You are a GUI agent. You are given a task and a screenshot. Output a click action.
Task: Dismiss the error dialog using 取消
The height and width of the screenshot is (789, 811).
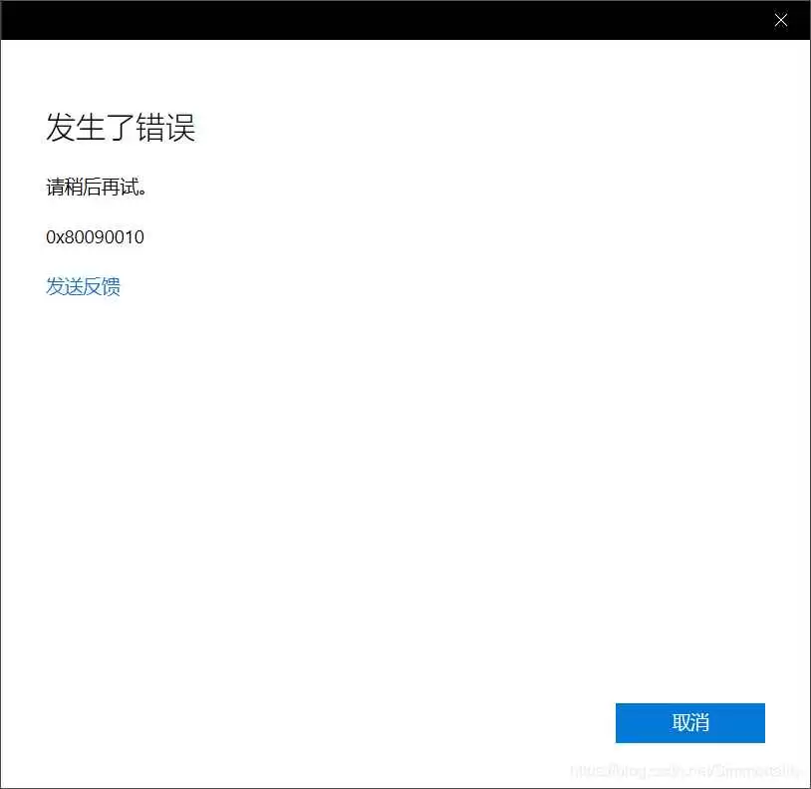click(690, 723)
